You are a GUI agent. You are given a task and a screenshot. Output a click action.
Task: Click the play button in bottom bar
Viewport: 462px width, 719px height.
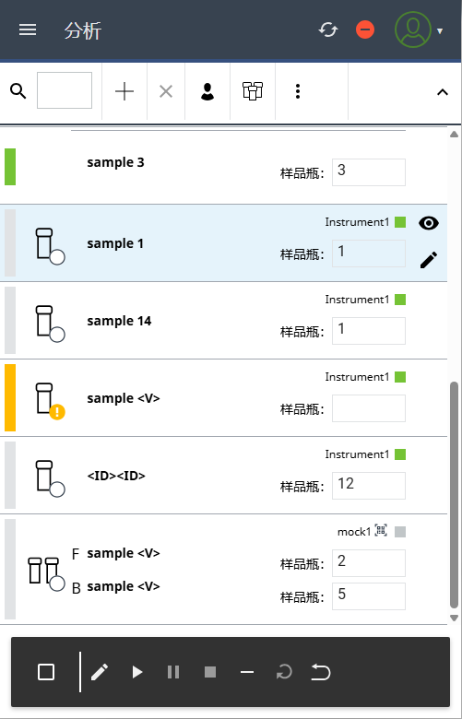click(136, 672)
